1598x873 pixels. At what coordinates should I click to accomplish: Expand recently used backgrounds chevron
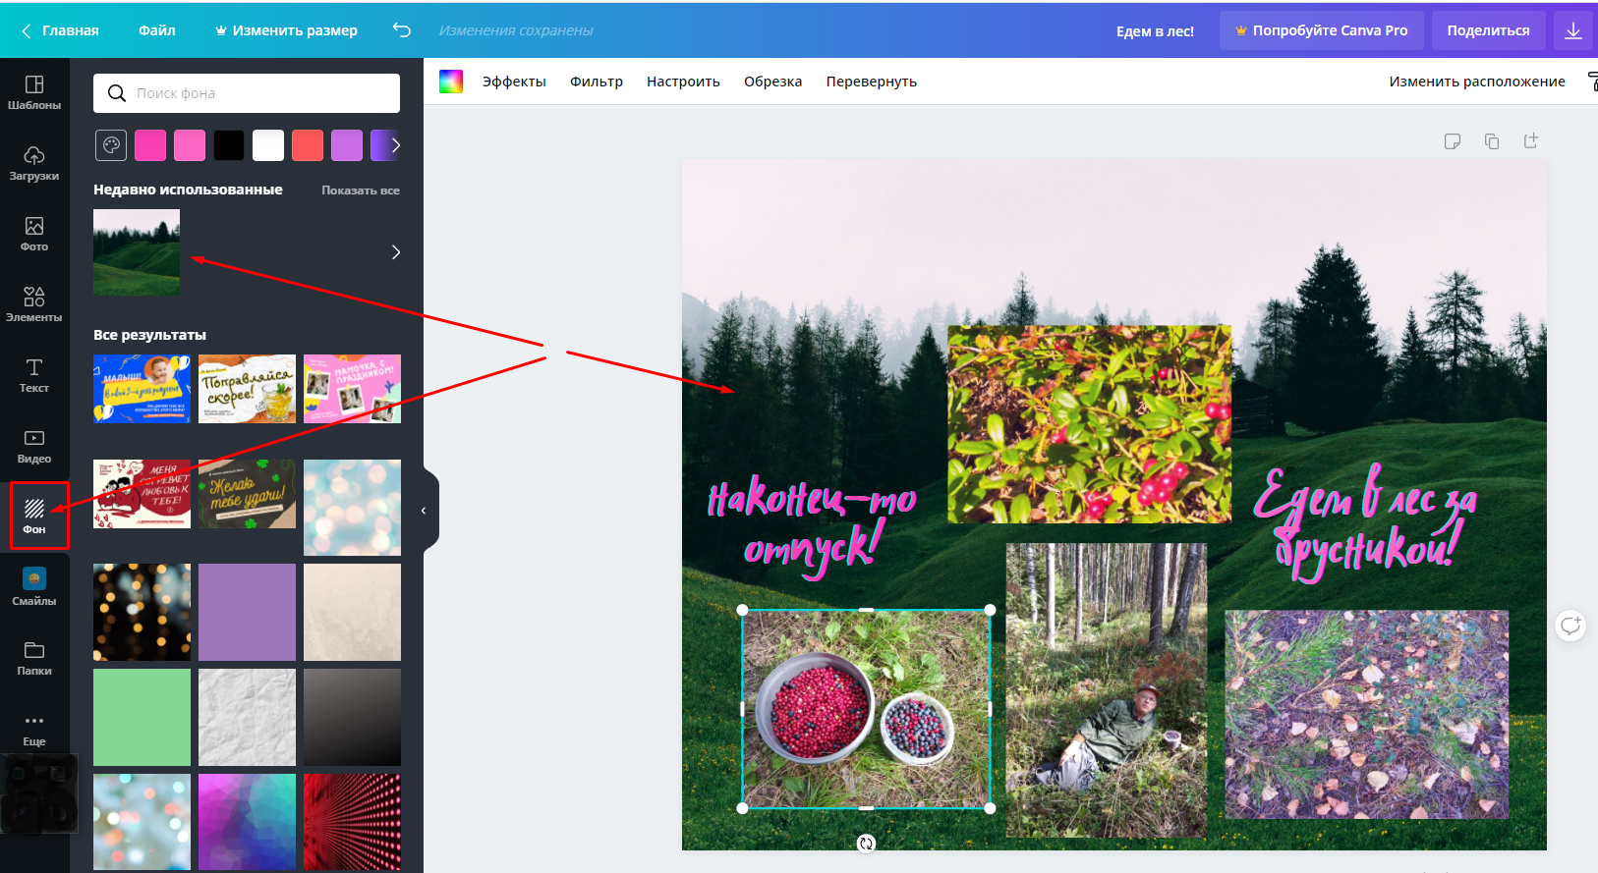[x=395, y=252]
